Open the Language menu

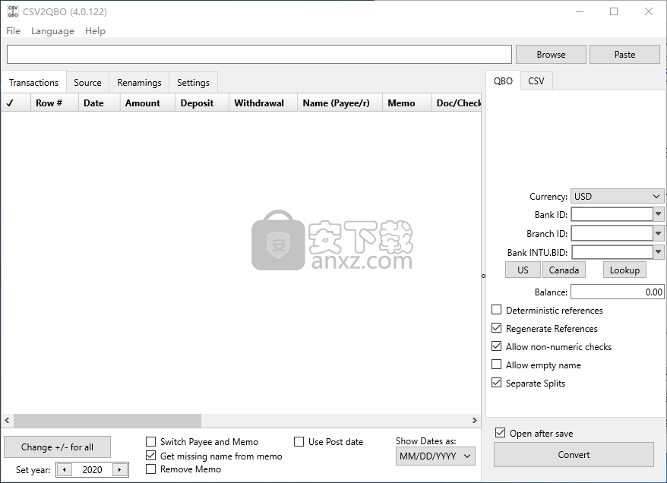coord(52,31)
